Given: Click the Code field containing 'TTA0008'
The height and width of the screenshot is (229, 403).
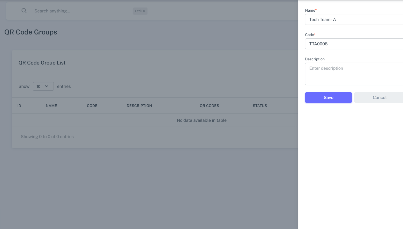Looking at the screenshot, I should click(354, 44).
